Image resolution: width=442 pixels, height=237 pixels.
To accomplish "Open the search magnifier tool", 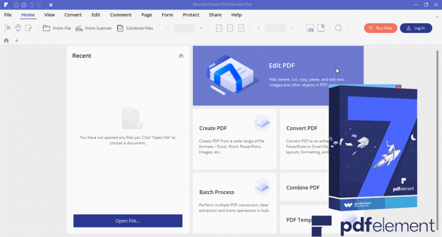I will (x=338, y=28).
